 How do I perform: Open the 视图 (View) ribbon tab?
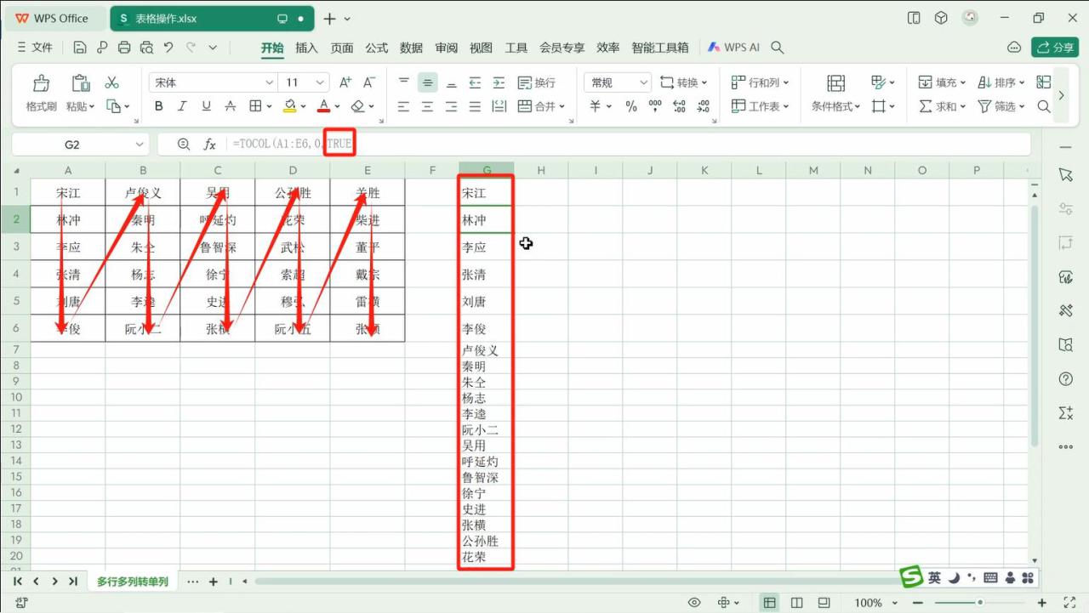click(x=482, y=48)
